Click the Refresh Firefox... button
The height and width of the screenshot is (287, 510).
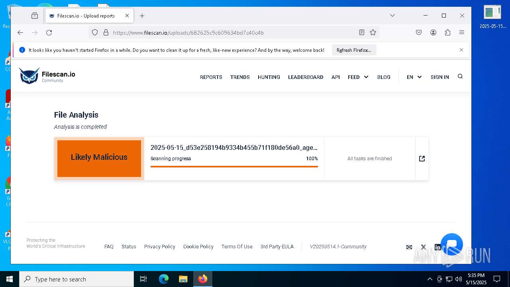pos(354,50)
